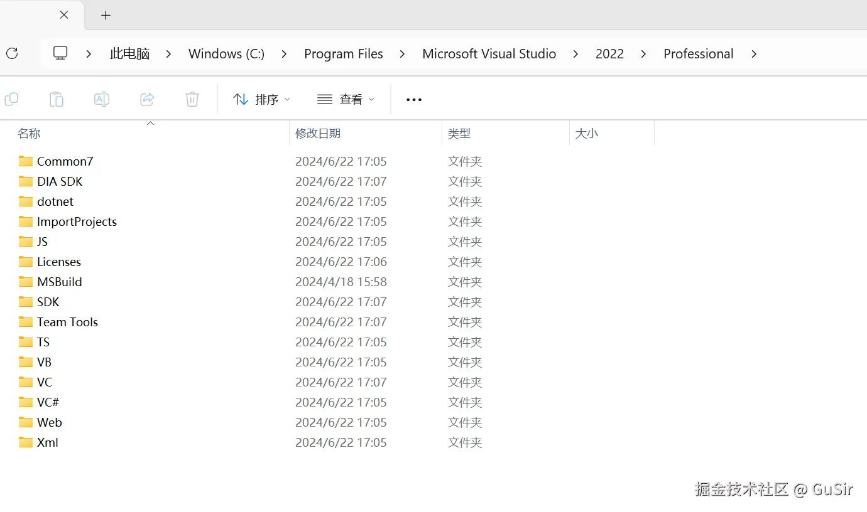
Task: Click the MSBuild folder icon
Action: point(26,282)
